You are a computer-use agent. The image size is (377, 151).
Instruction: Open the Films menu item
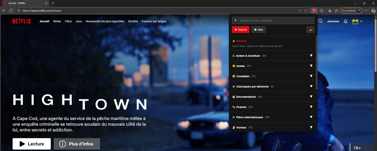tap(68, 21)
